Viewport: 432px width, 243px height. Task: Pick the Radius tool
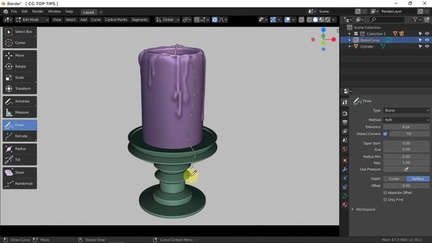(20, 148)
